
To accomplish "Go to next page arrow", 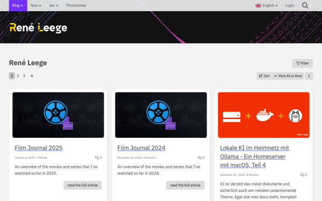I will 32,76.
